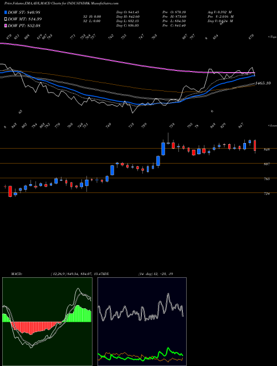Click the Pre H: 873.60 value
The height and width of the screenshot is (366, 277).
[x=174, y=17]
